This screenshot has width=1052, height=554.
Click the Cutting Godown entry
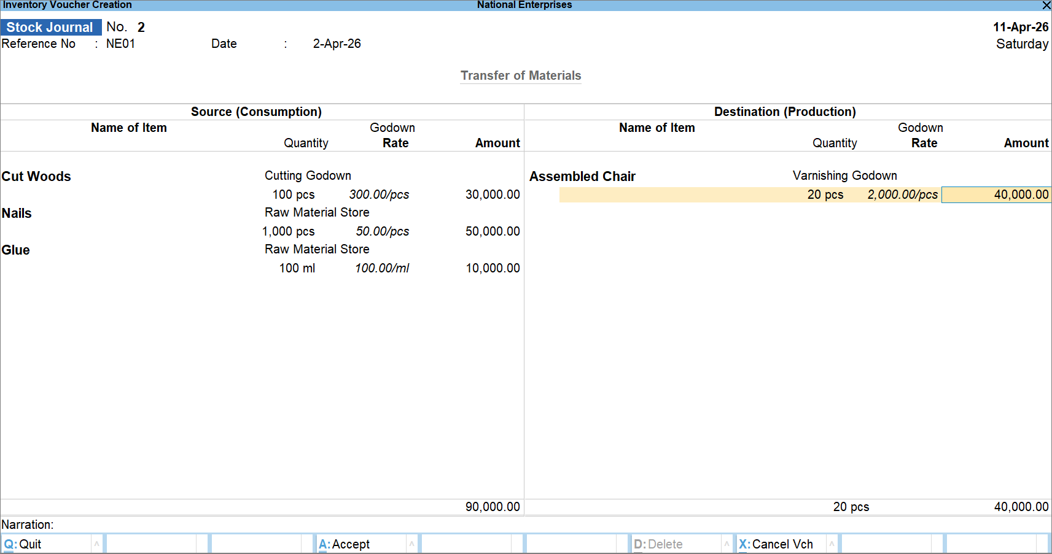click(x=308, y=175)
